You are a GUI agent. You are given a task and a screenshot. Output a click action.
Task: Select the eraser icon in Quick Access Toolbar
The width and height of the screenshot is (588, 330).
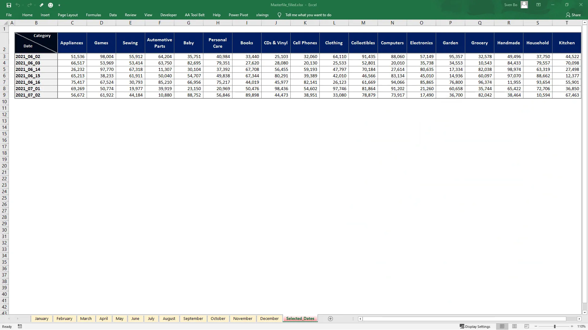click(x=42, y=5)
